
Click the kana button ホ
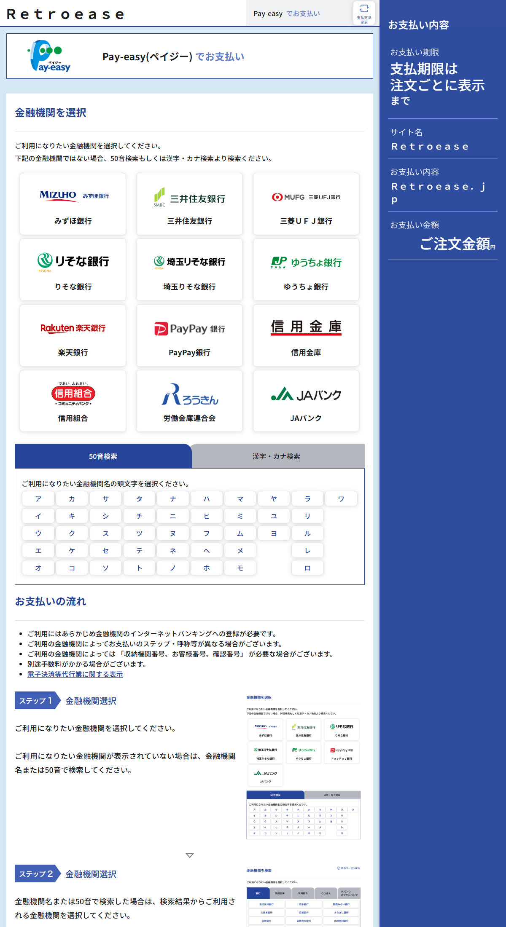207,568
